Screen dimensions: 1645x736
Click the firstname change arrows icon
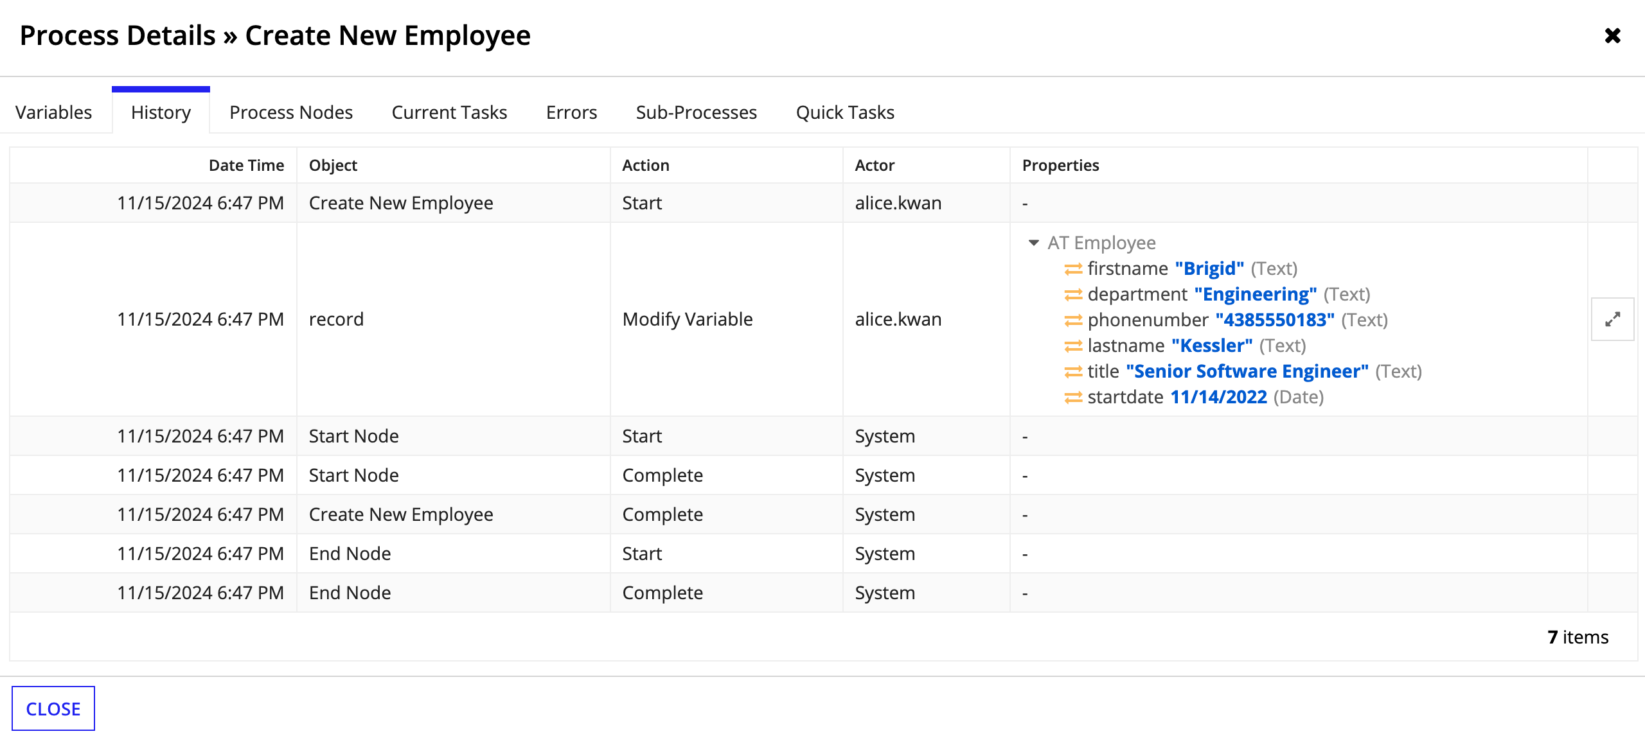pyautogui.click(x=1073, y=269)
